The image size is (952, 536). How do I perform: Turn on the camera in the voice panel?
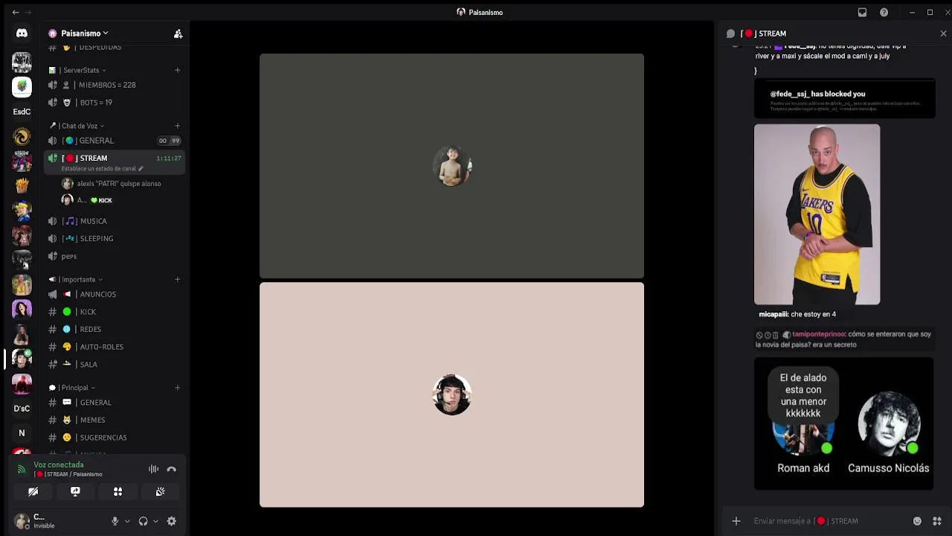tap(33, 491)
